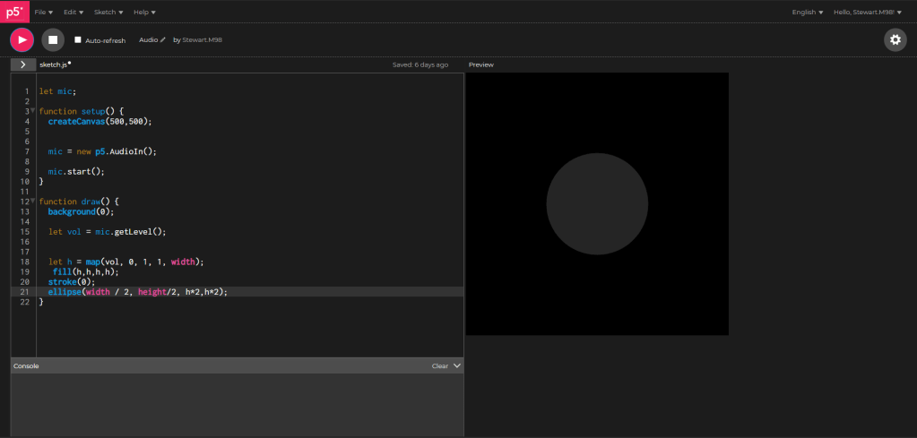Click the p5* logo home icon
The image size is (917, 438).
coord(14,12)
